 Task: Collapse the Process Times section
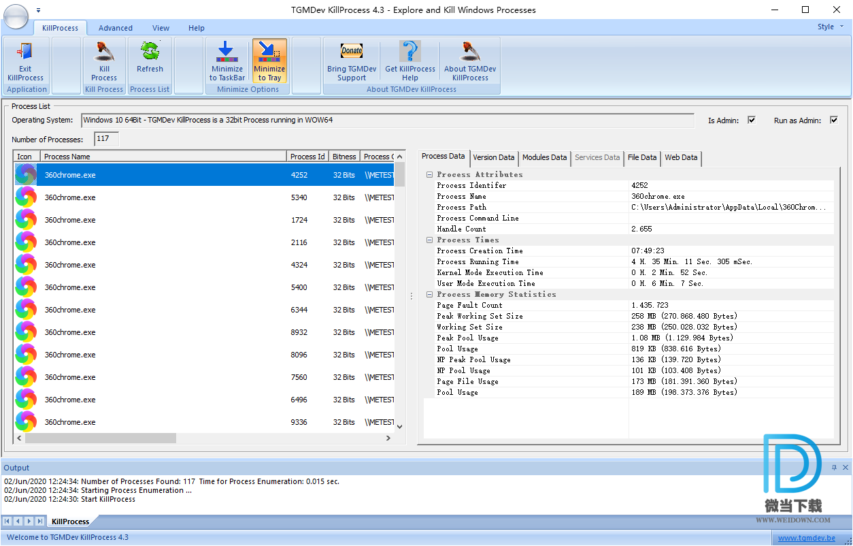pos(430,240)
